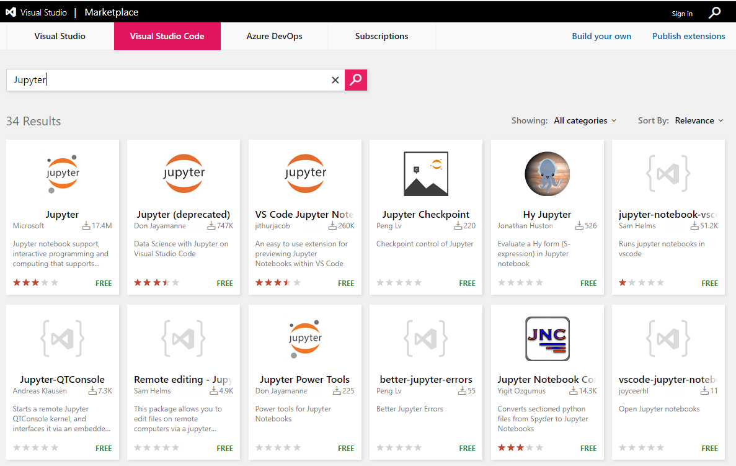Open the Microsoft Jupyter extension logo

point(63,173)
